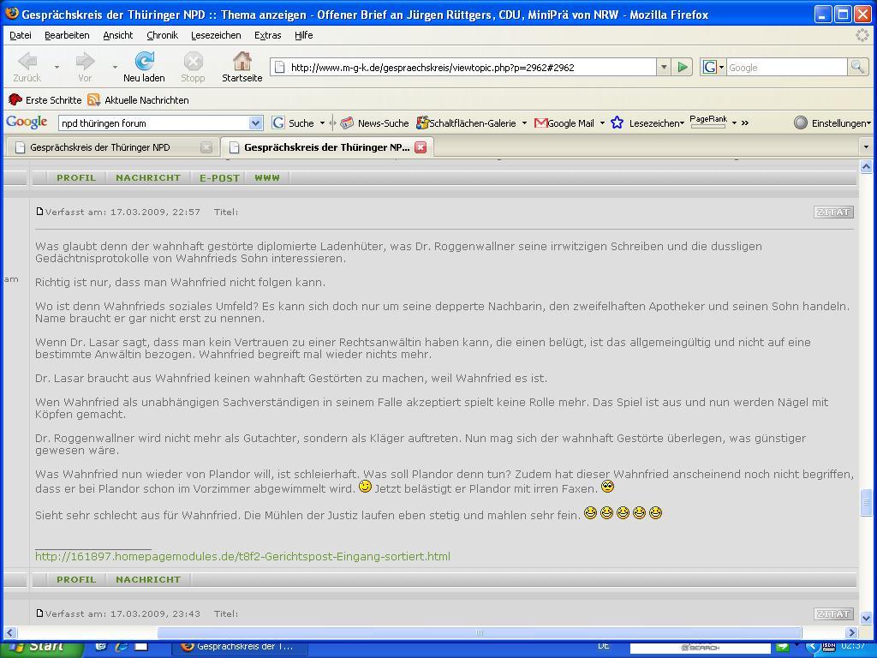
Task: Open the homepagemodules Gerichtspost signature link
Action: (x=242, y=557)
